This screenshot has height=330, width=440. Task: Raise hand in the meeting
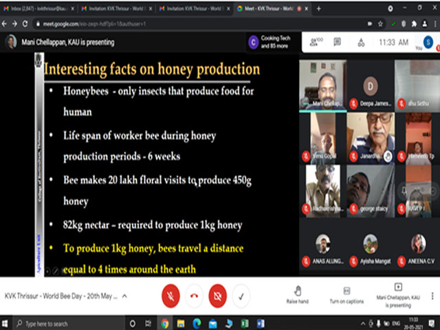296,295
